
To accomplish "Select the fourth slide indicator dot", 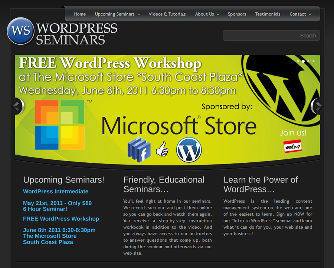I will coord(314,61).
